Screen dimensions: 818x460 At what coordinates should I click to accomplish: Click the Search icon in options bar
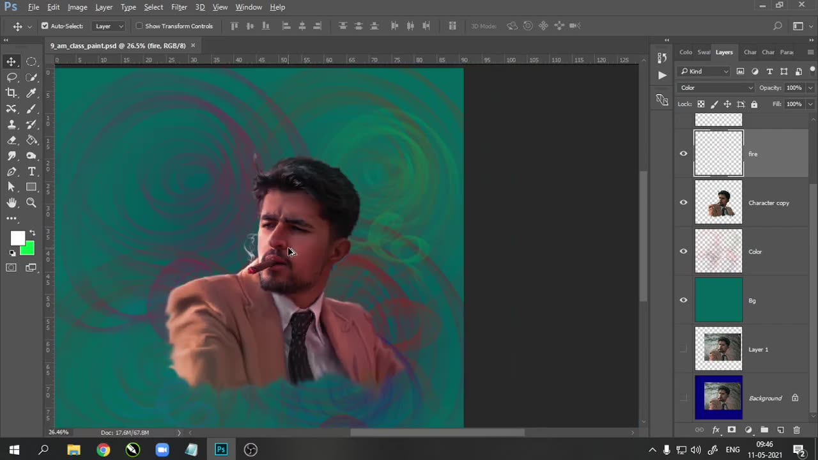[x=778, y=26]
